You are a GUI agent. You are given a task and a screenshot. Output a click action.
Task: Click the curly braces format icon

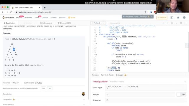coord(167,23)
